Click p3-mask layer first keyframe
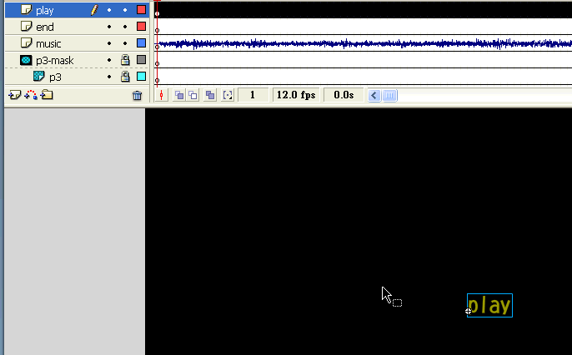This screenshot has height=355, width=572. point(158,63)
